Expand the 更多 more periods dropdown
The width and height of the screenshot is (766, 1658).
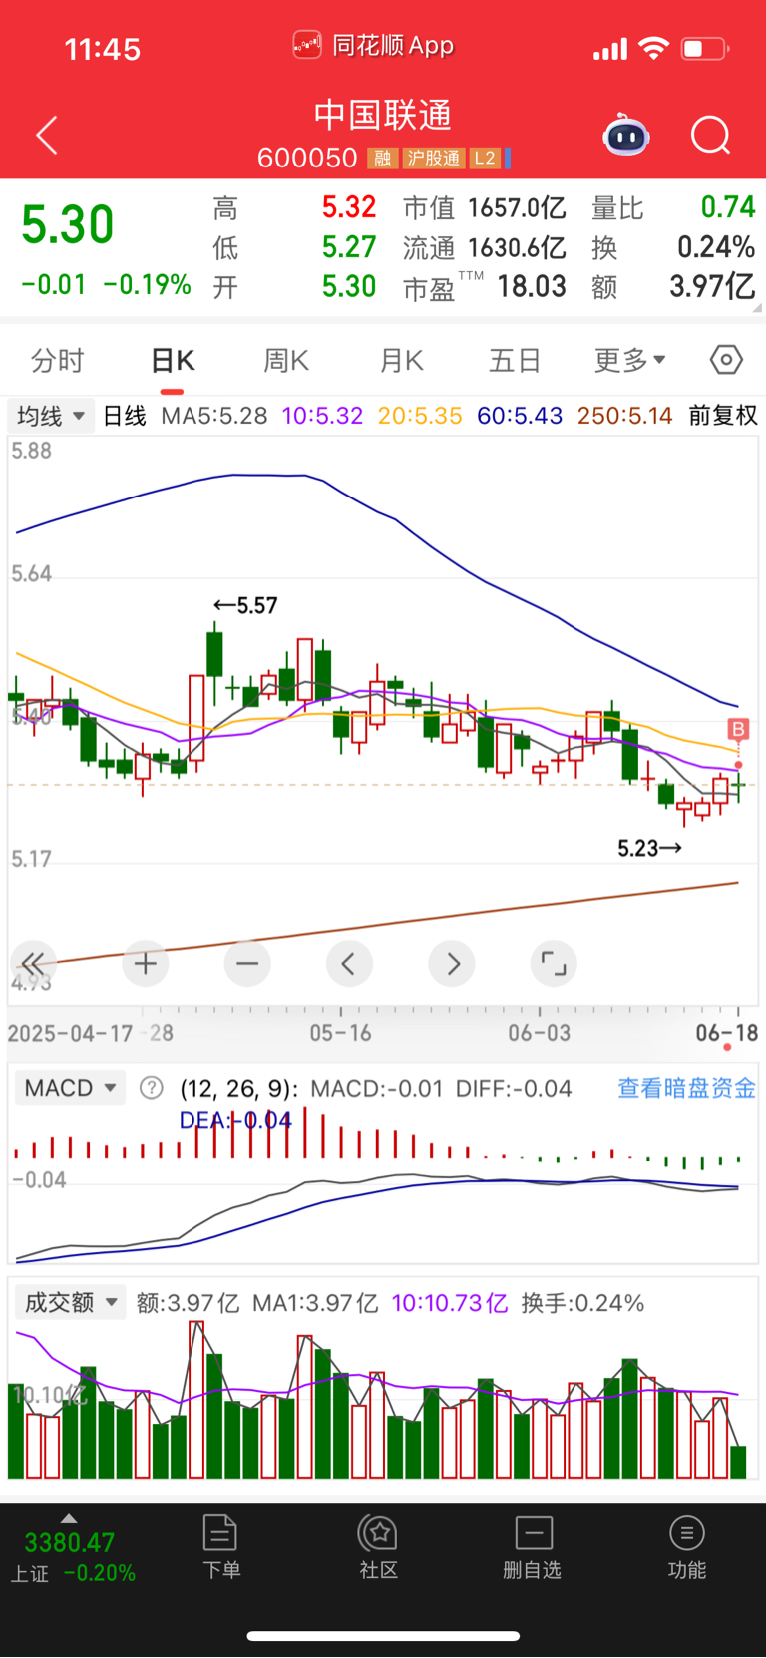(x=630, y=360)
